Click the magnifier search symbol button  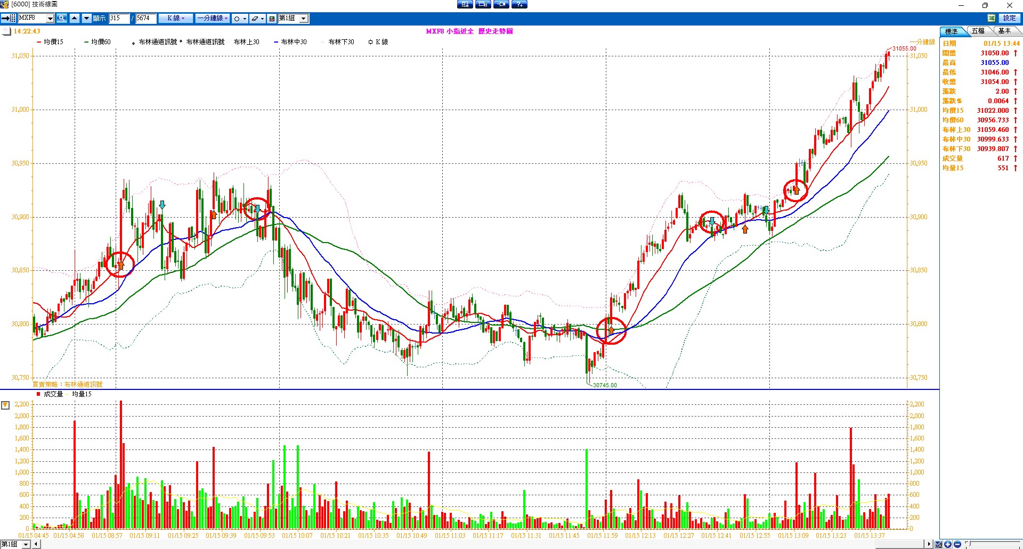[62, 18]
